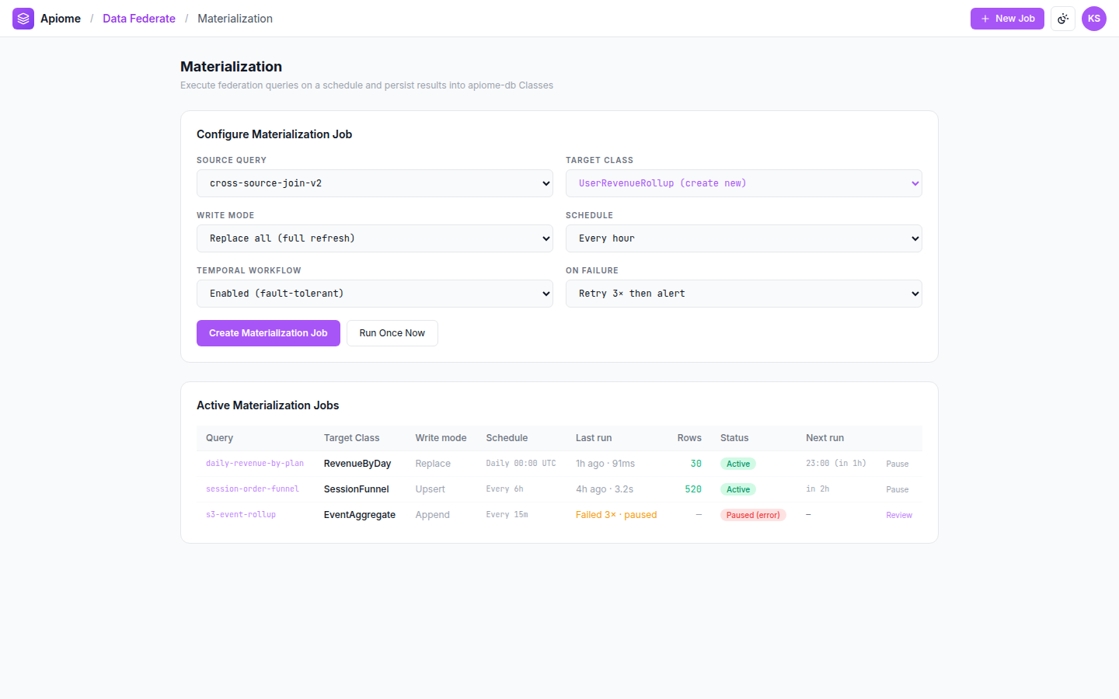Click Create Materialization Job button
This screenshot has height=699, width=1119.
[268, 333]
